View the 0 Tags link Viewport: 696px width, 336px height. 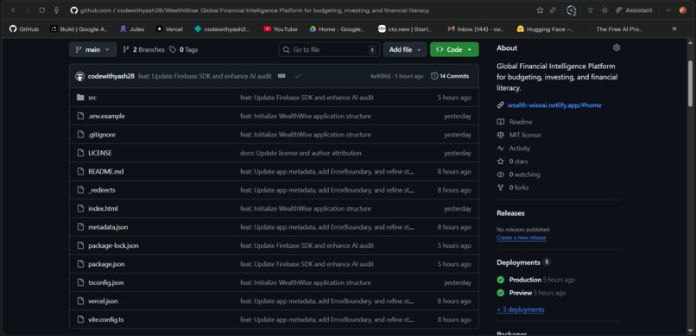pyautogui.click(x=183, y=50)
